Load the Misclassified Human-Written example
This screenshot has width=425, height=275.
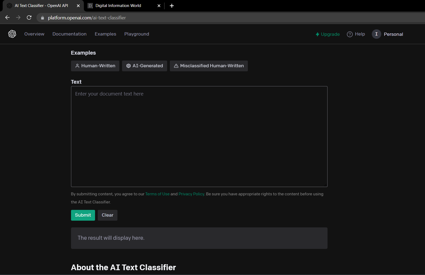(209, 66)
